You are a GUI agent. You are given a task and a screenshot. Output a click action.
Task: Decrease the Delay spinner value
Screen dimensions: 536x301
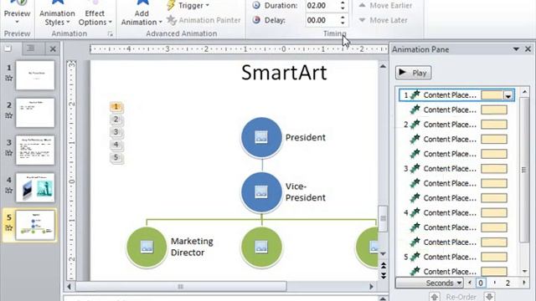(x=343, y=23)
